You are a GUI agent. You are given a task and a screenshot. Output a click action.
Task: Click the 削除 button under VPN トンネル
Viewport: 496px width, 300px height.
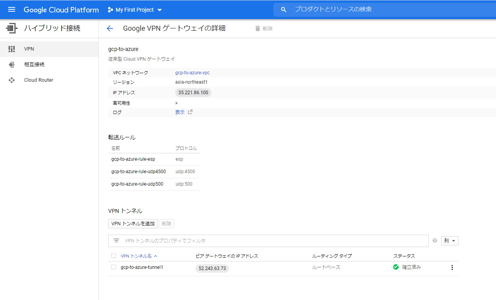coord(167,224)
